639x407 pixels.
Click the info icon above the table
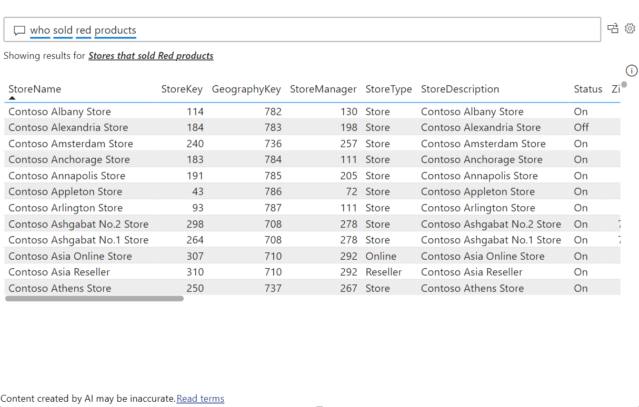pyautogui.click(x=631, y=70)
